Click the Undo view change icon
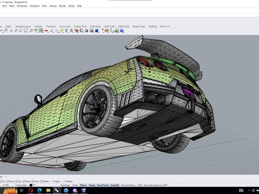 click(36, 31)
